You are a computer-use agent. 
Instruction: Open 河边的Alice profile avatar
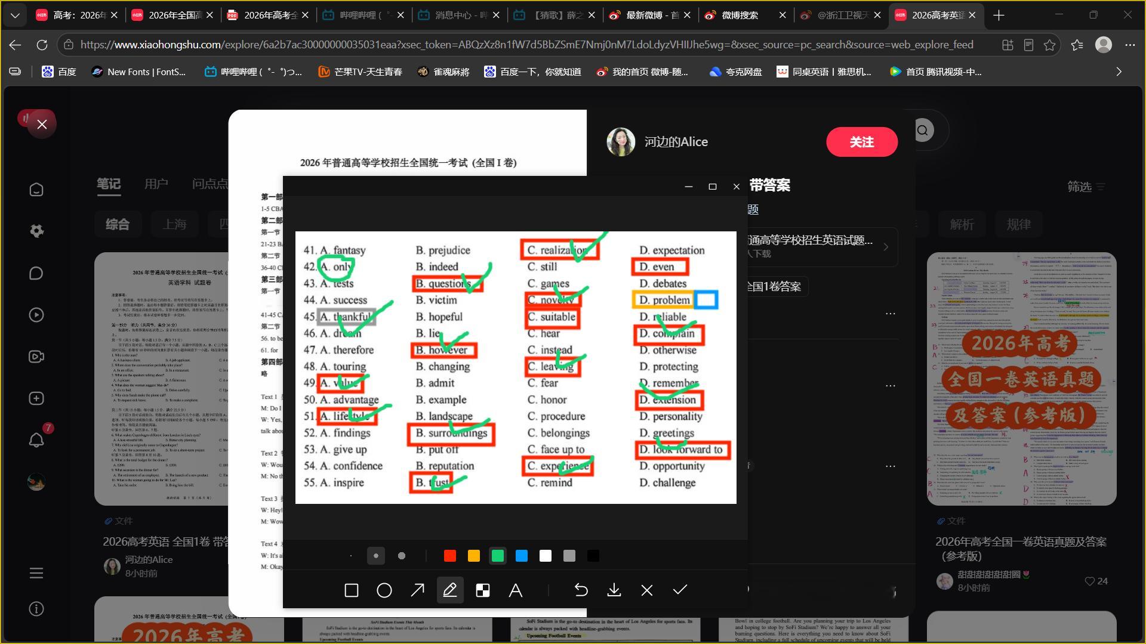621,142
